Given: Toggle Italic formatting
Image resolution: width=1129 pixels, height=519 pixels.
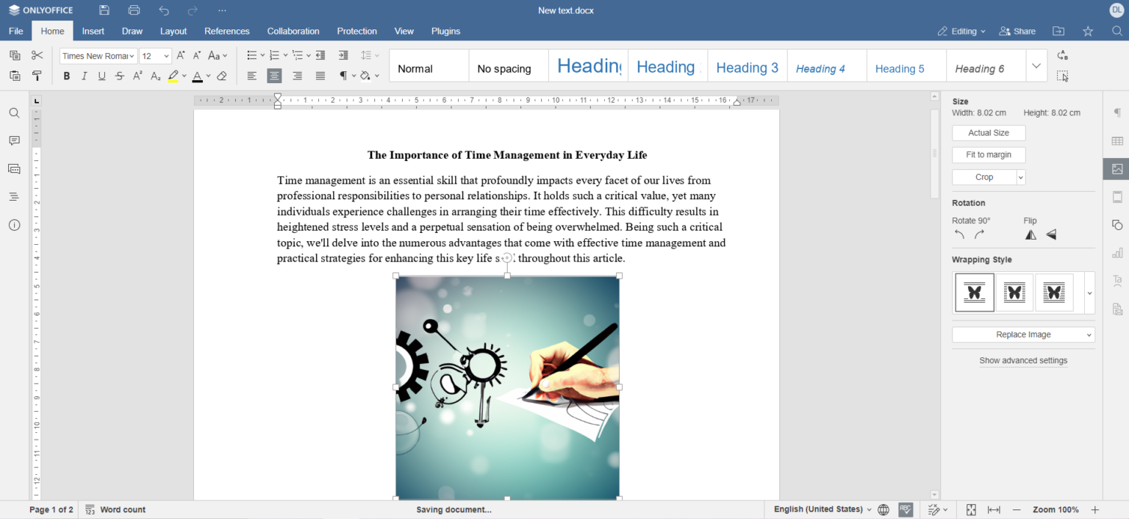Looking at the screenshot, I should [85, 76].
